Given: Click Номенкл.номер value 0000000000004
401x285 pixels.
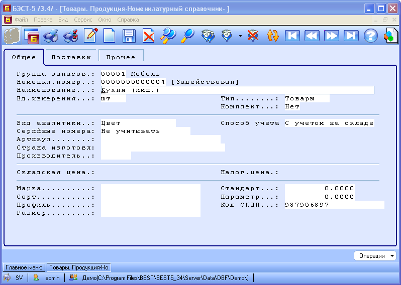Looking at the screenshot, I should tap(133, 82).
